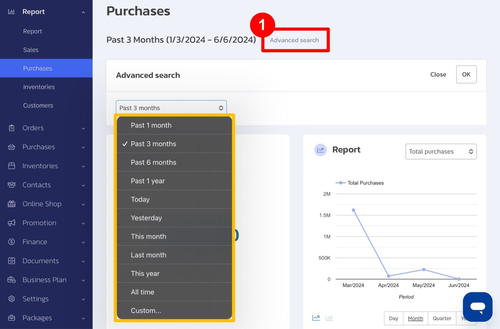This screenshot has height=329, width=500.
Task: Open the Sales report menu item
Action: pos(31,50)
